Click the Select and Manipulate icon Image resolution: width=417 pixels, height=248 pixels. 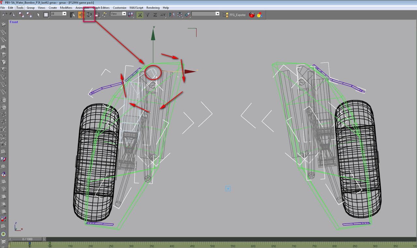(x=105, y=15)
